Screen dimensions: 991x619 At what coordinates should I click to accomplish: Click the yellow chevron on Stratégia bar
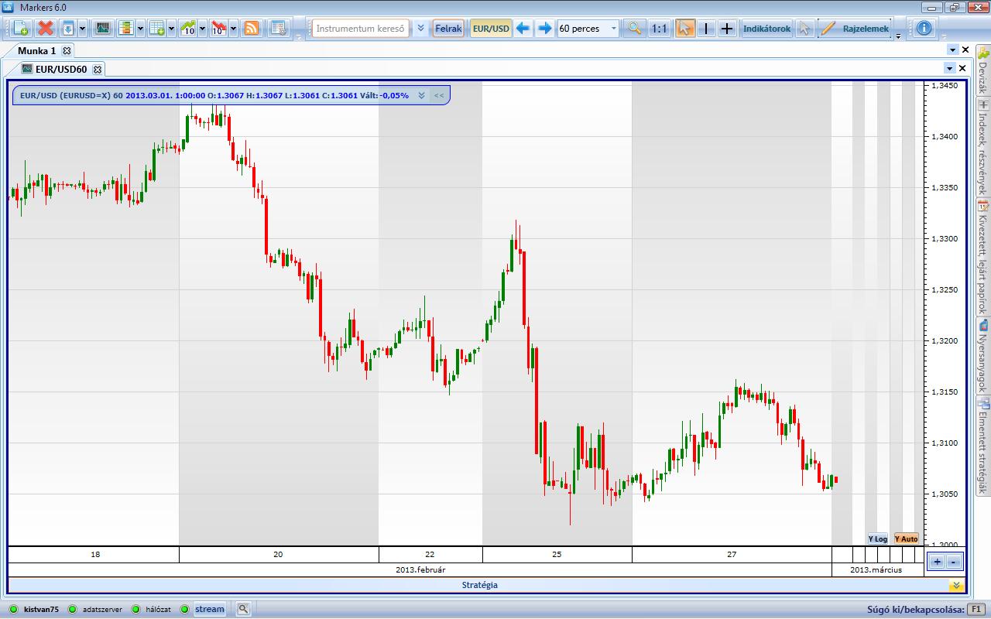pos(956,586)
